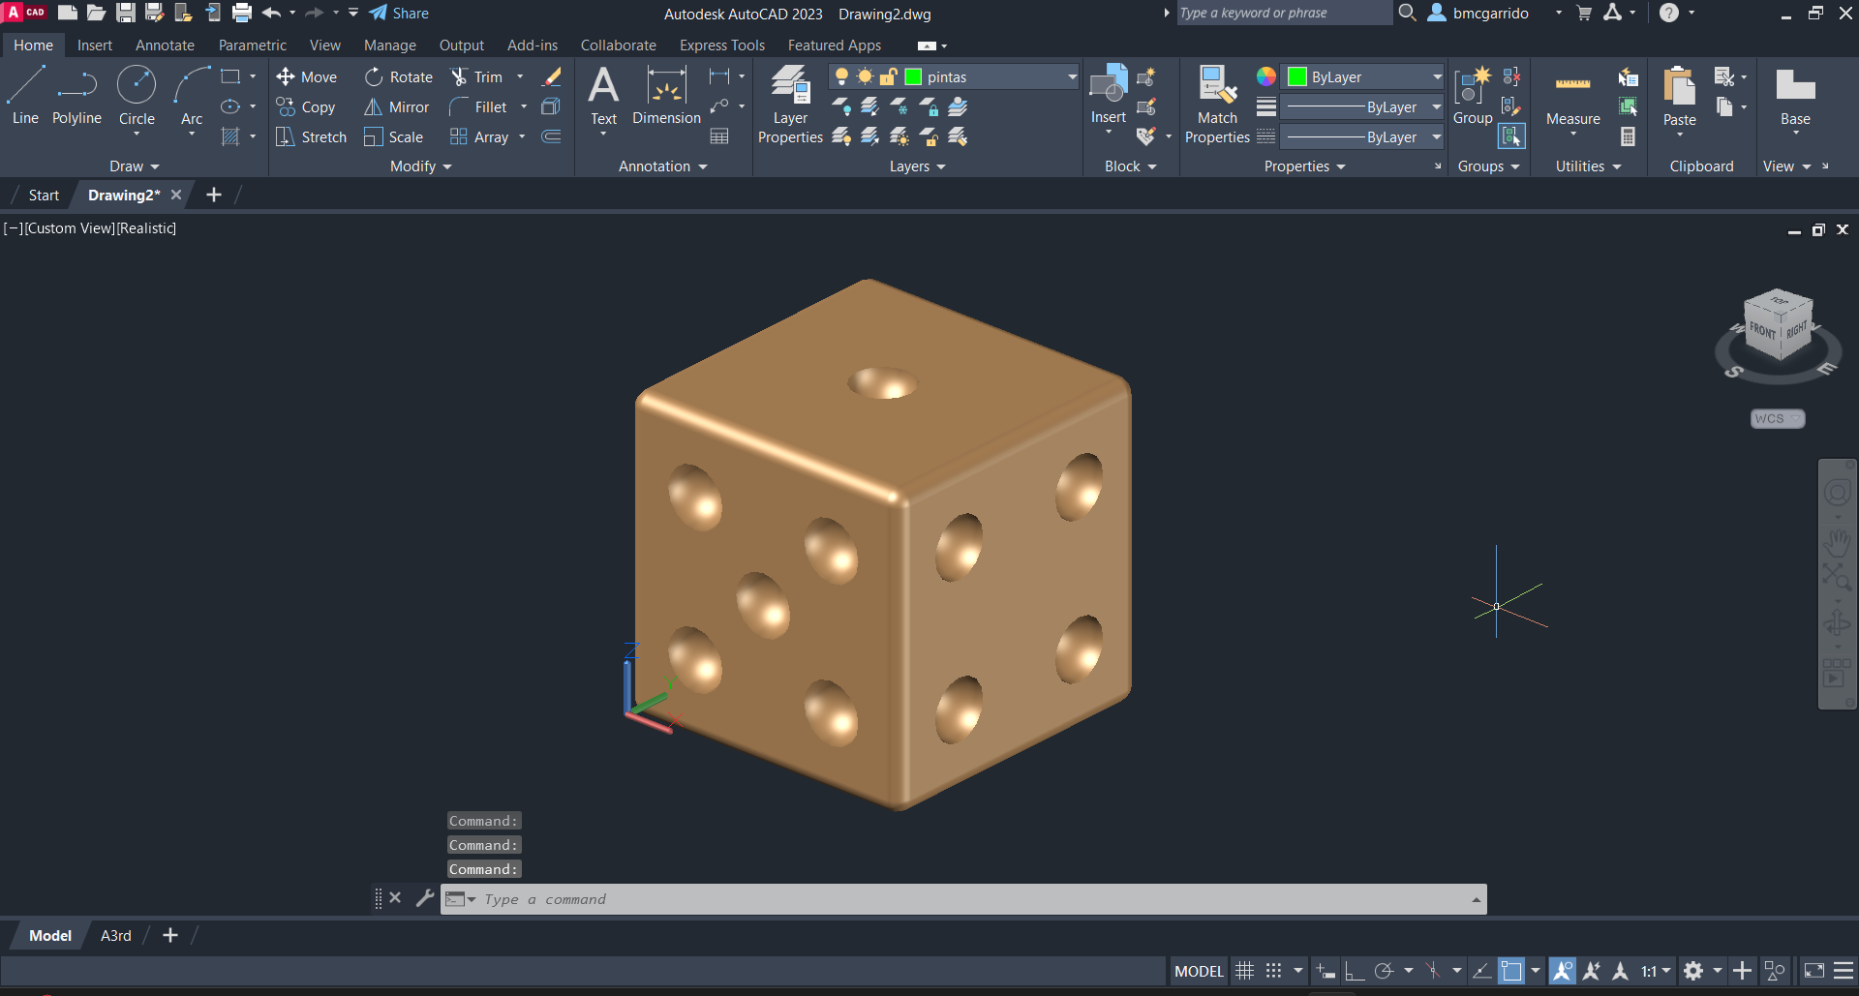Viewport: 1859px width, 996px height.
Task: Open the bmcgarrido account menu
Action: pos(1491,14)
